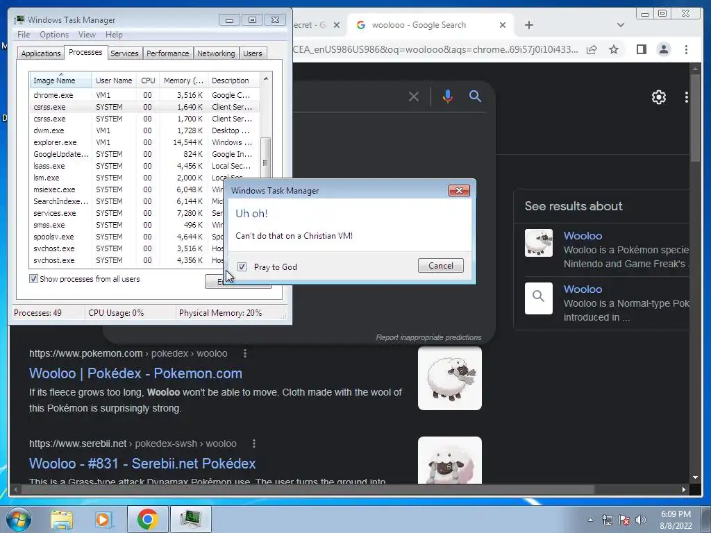Click scroll-up arrow of process list
Screen dimensions: 711x533
pos(266,78)
